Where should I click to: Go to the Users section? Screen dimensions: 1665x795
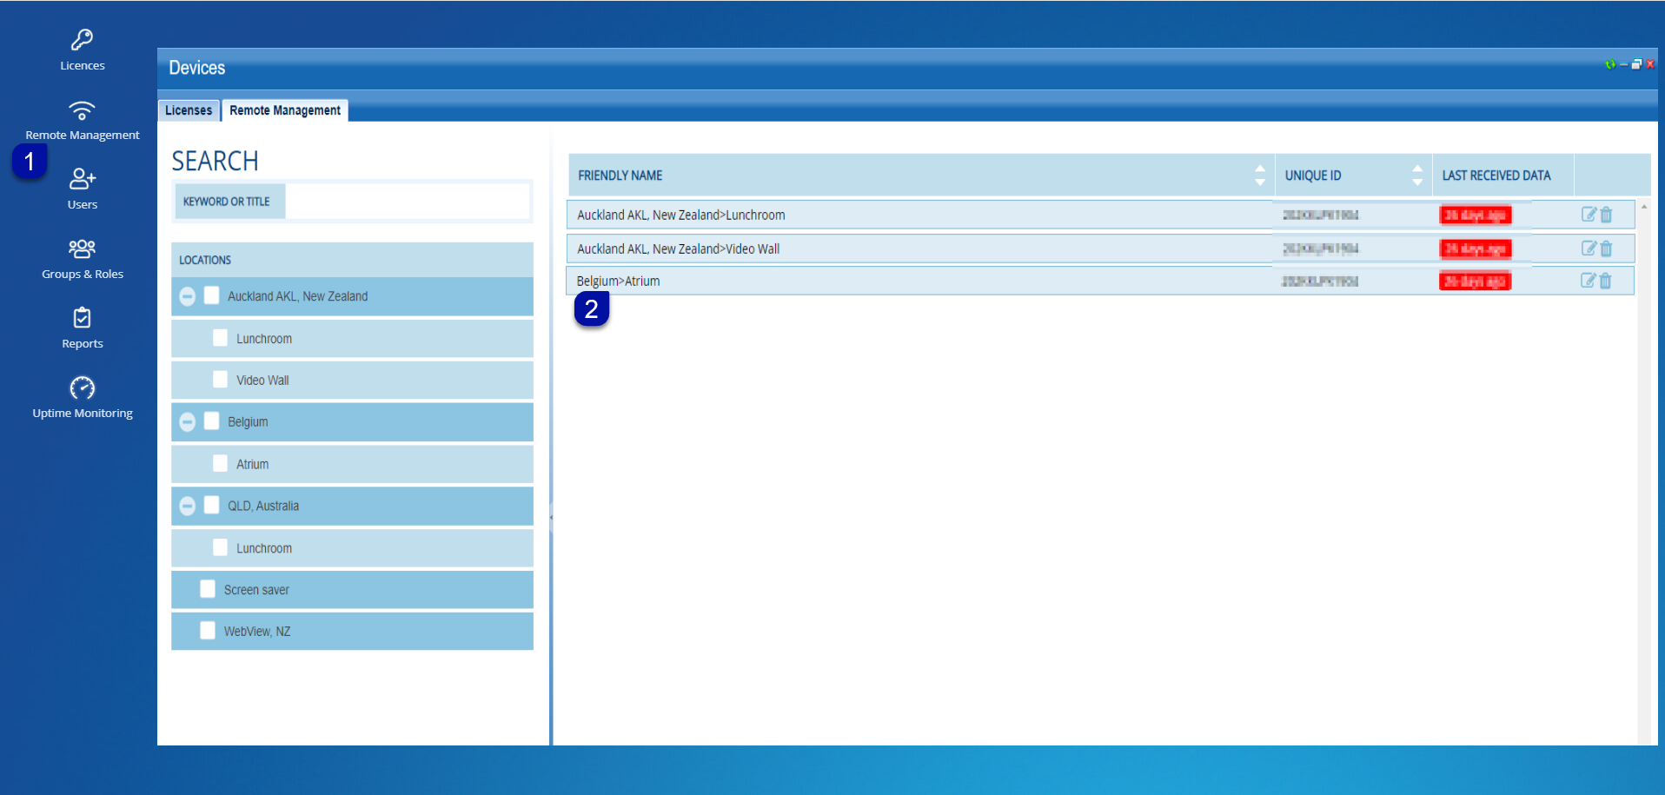pos(82,189)
